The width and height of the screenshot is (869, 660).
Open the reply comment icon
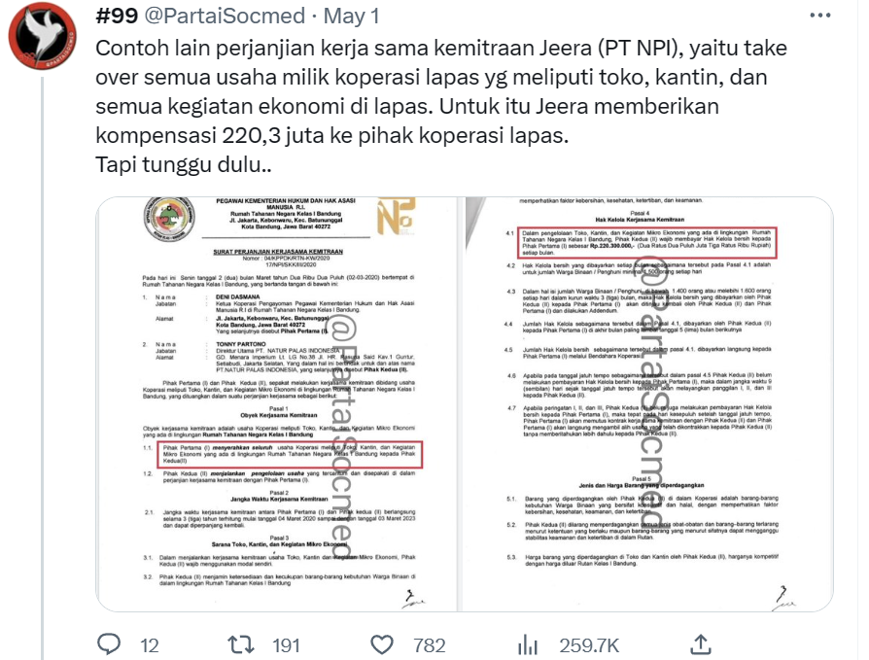(x=109, y=644)
